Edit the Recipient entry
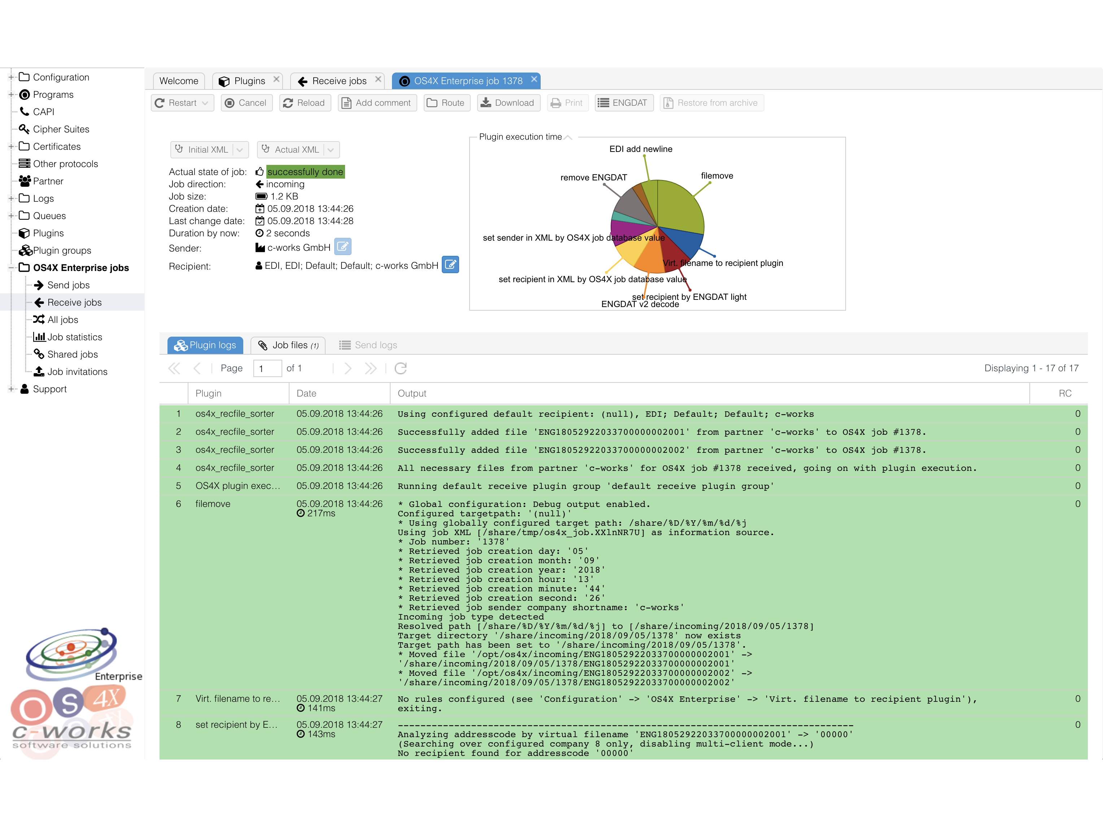The image size is (1103, 827). pyautogui.click(x=450, y=265)
